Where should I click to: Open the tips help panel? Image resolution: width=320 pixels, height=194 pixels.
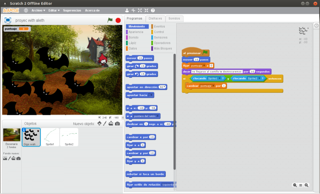pos(316,26)
